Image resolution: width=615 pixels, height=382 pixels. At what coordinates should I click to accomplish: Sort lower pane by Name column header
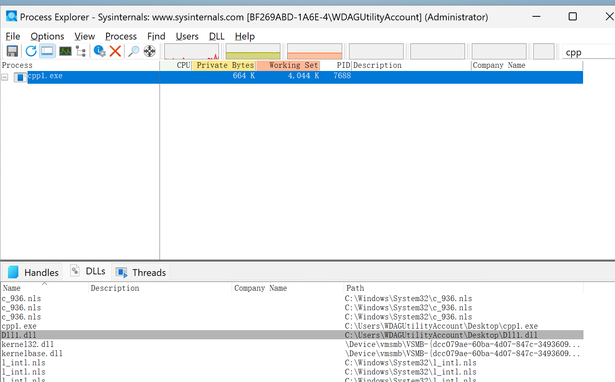coord(44,288)
